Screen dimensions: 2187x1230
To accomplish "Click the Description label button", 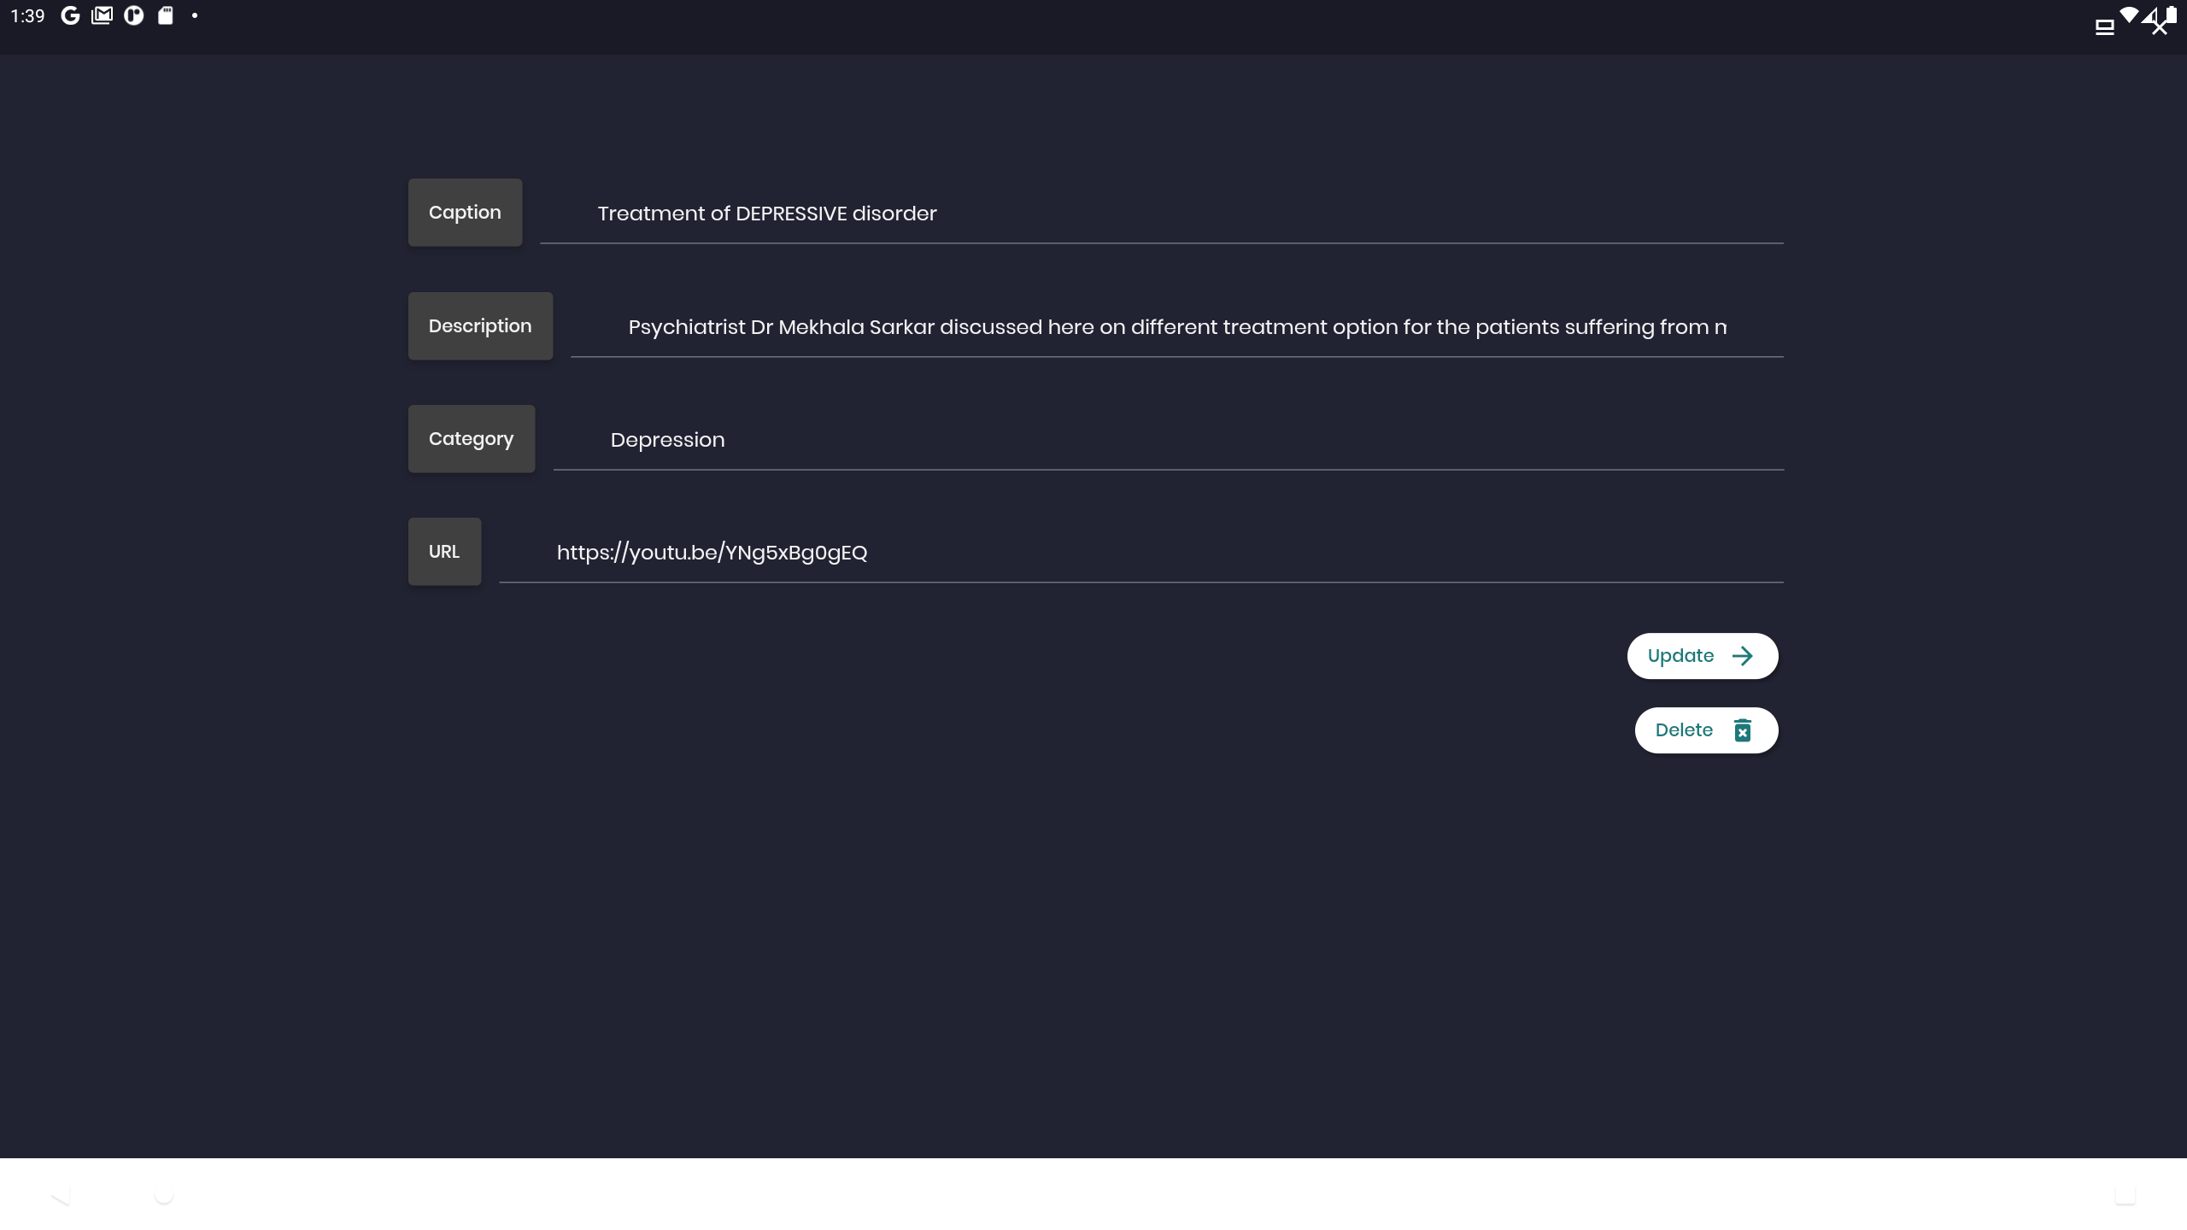I will 480,326.
